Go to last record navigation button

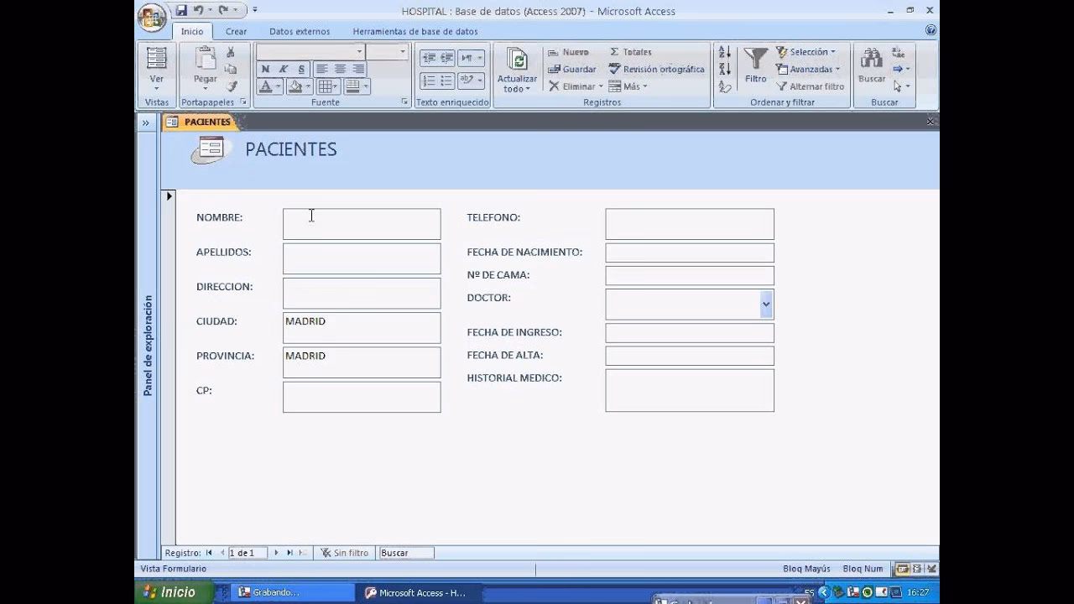(289, 553)
